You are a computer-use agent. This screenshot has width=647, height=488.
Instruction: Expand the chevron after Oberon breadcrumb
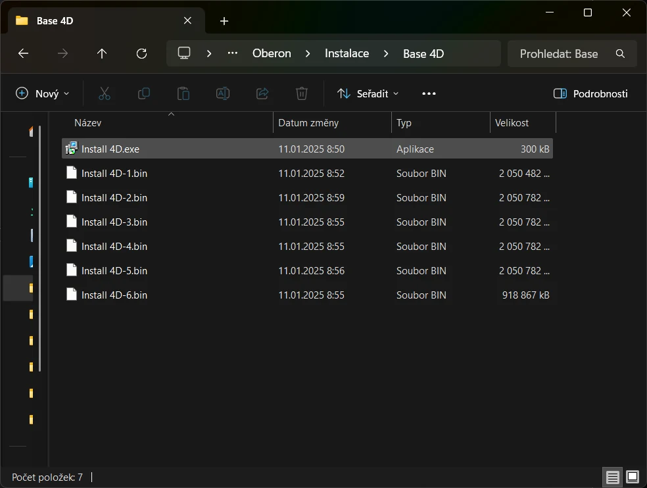click(x=308, y=54)
